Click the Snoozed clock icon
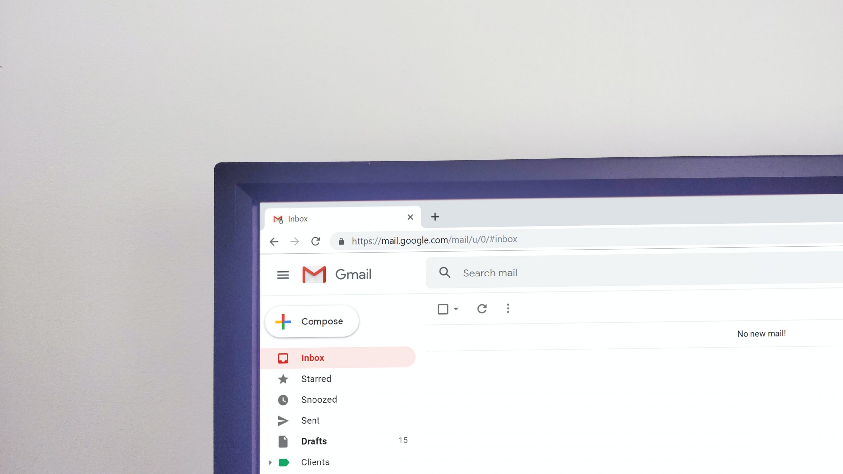This screenshot has width=843, height=474. pyautogui.click(x=283, y=399)
